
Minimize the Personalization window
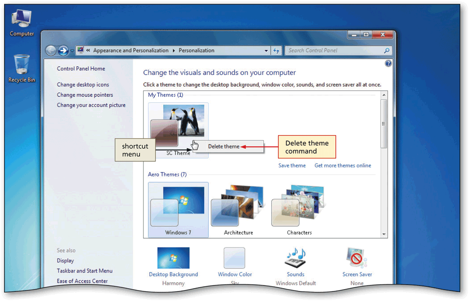[x=354, y=35]
